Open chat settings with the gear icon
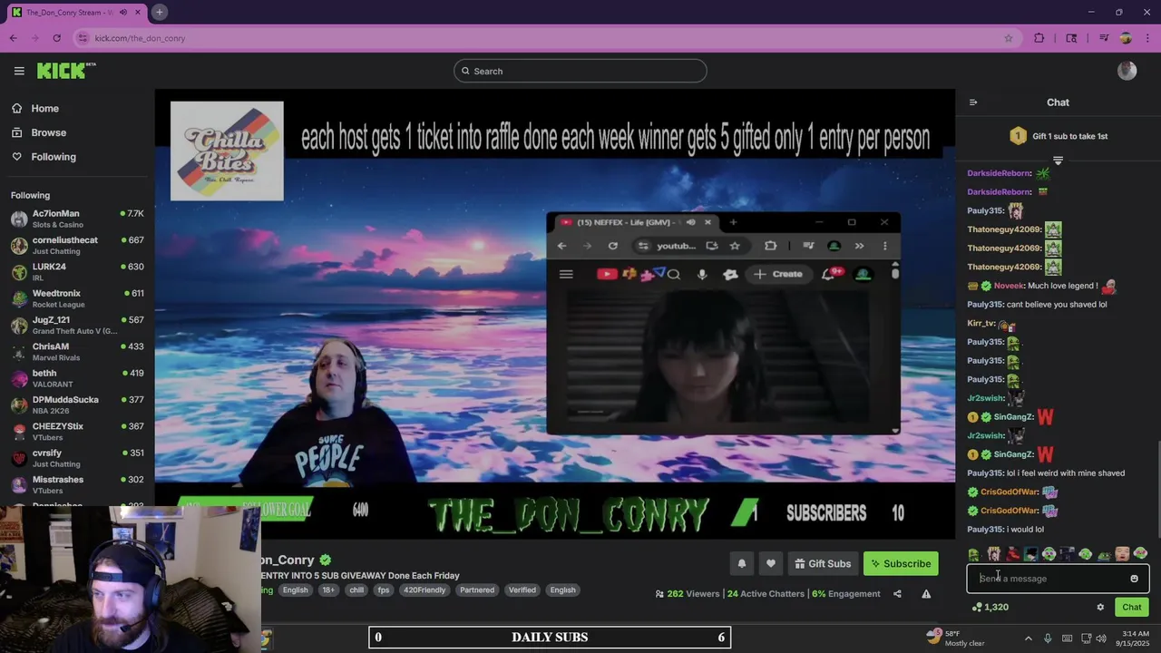Screen dimensions: 1161x653 [x=1100, y=607]
